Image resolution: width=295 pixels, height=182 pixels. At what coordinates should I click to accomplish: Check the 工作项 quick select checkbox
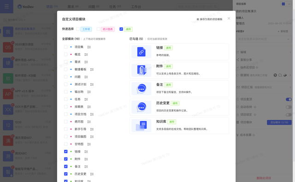coord(78,29)
